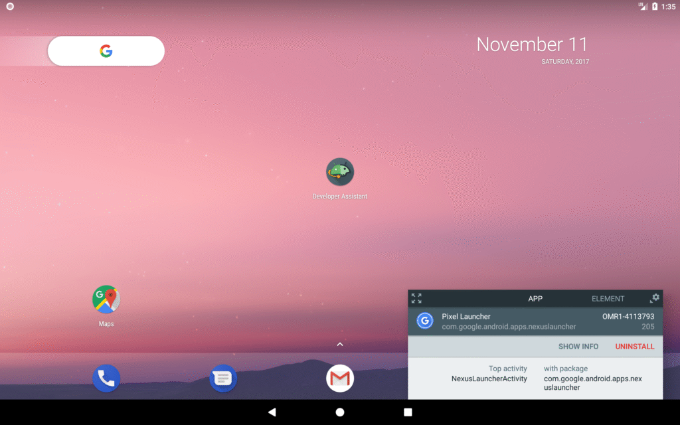680x425 pixels.
Task: Click SHOW INFO for Pixel Launcher
Action: click(578, 346)
